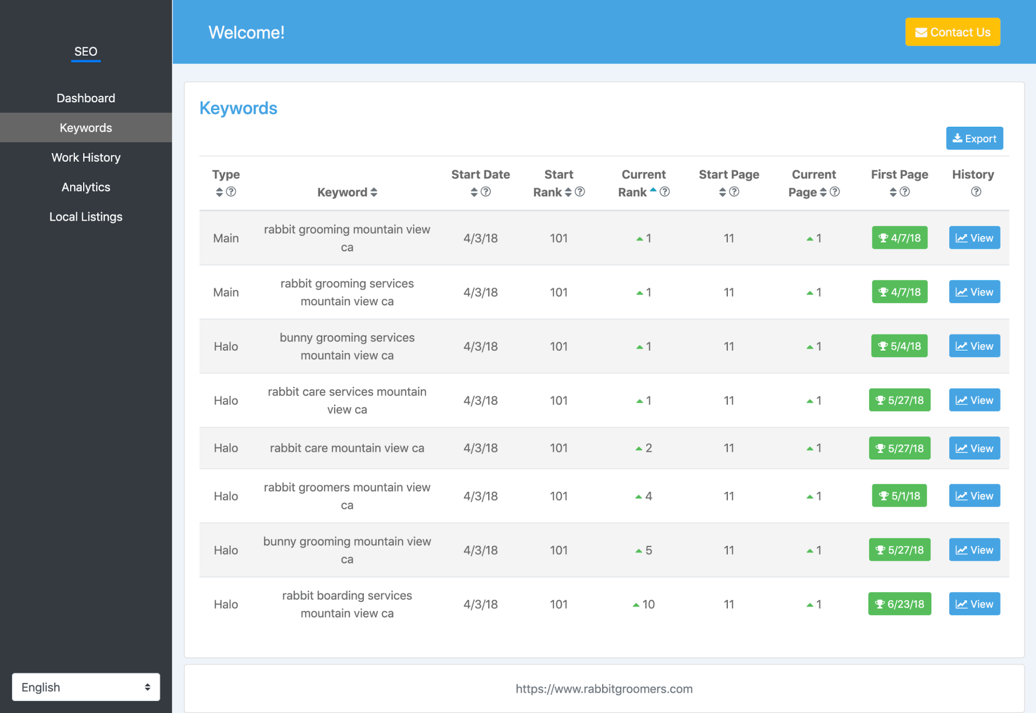This screenshot has width=1036, height=713.
Task: Toggle the Current Rank sort arrow
Action: click(653, 190)
